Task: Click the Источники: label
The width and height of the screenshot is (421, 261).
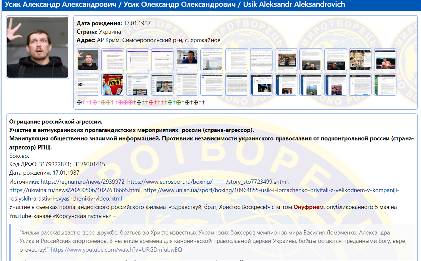Action: pyautogui.click(x=24, y=182)
